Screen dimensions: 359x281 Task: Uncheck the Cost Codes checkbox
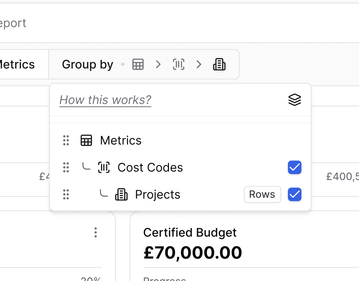(295, 167)
